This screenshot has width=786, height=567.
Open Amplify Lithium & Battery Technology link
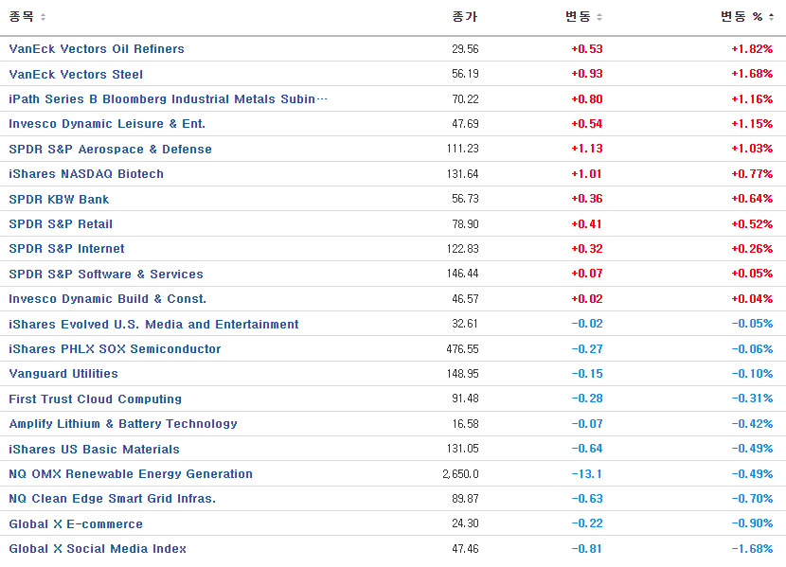click(x=123, y=423)
